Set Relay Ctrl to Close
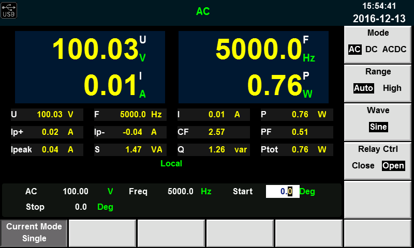This screenshot has height=248, width=414. click(363, 166)
